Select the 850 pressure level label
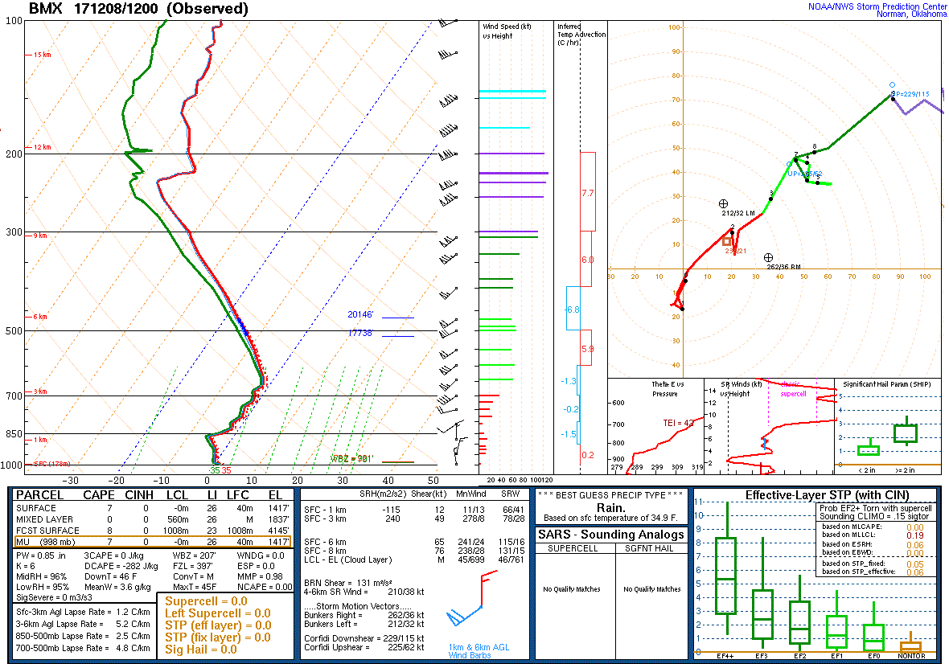The height and width of the screenshot is (664, 949). coord(14,434)
